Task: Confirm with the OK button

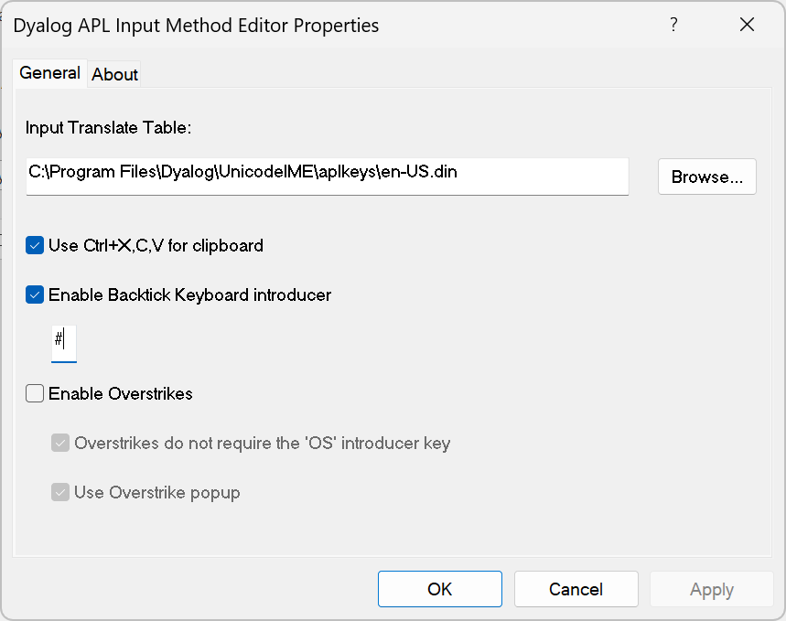Action: pos(440,589)
